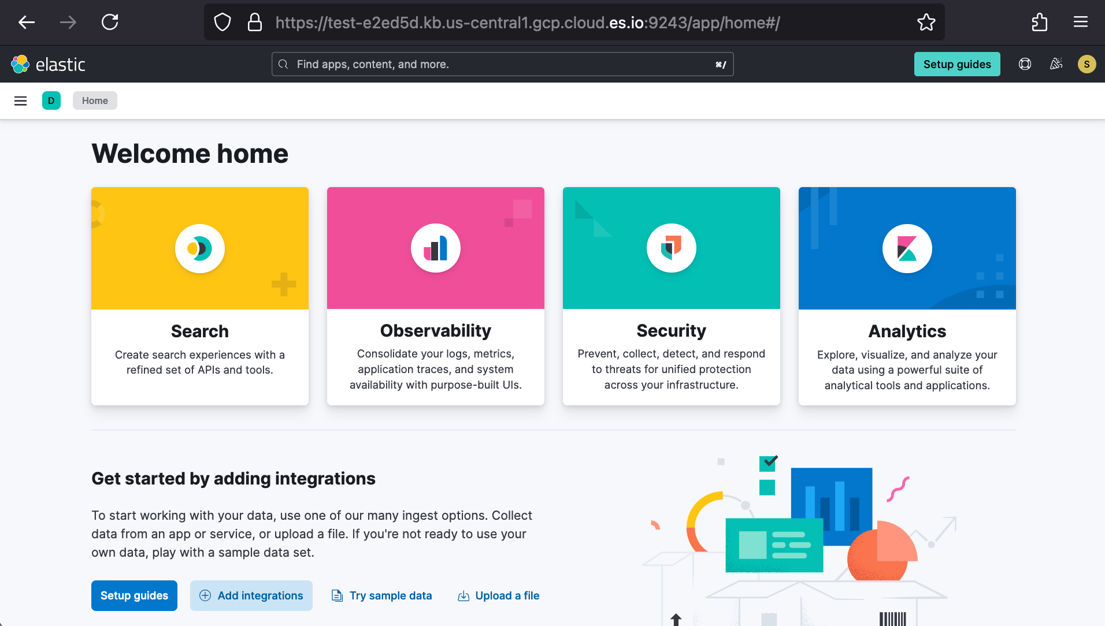Open browser extensions puzzle icon
This screenshot has height=626, width=1105.
(x=1039, y=23)
